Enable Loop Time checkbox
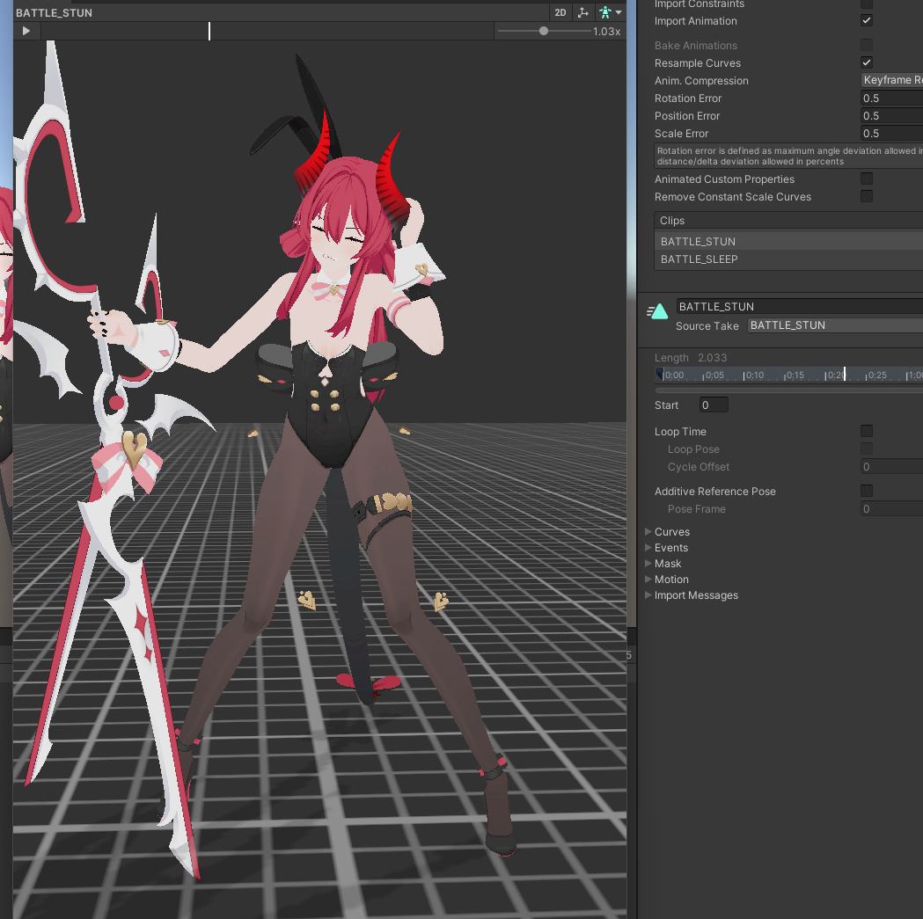This screenshot has width=923, height=919. 867,431
